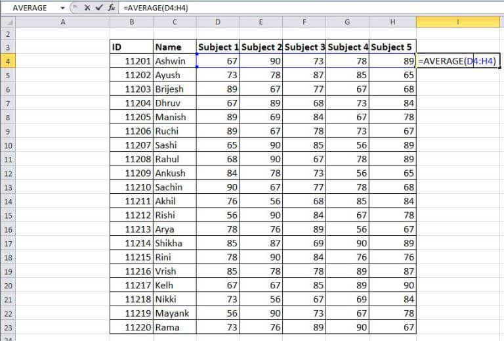Click ID cell 11201
This screenshot has width=504, height=341.
(x=131, y=61)
